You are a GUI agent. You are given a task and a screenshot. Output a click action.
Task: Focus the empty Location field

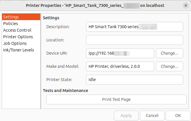pyautogui.click(x=134, y=40)
